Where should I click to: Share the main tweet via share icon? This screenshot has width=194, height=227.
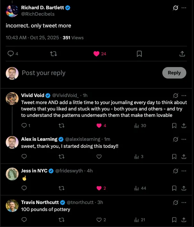(x=182, y=54)
